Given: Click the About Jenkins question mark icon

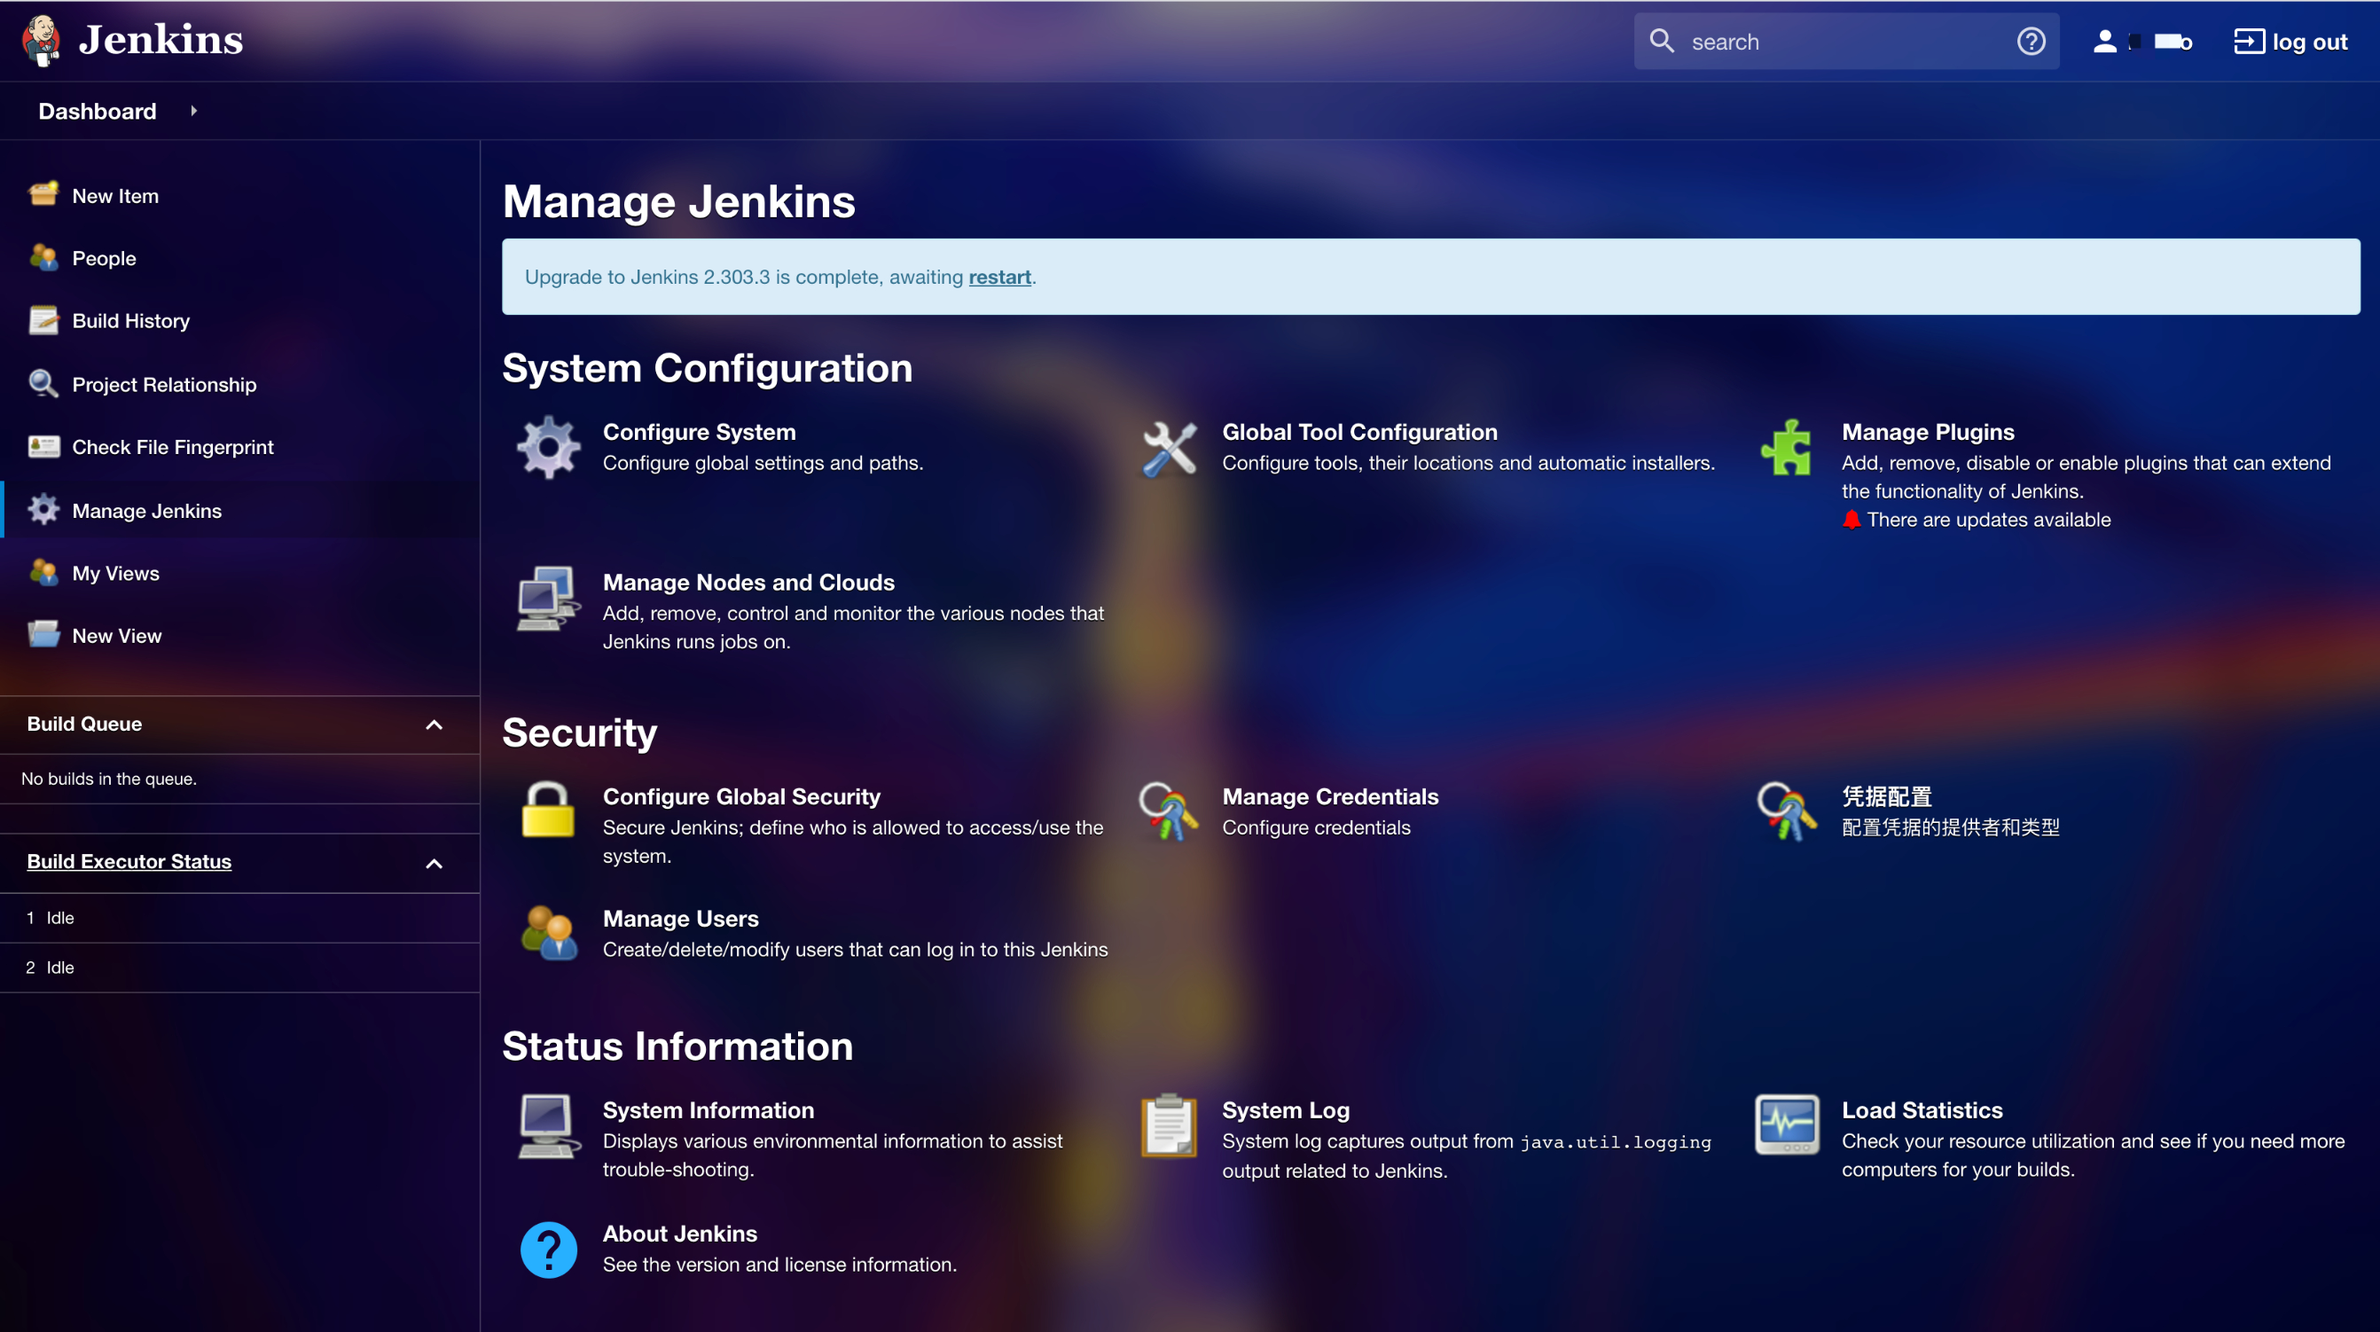Looking at the screenshot, I should [x=548, y=1249].
